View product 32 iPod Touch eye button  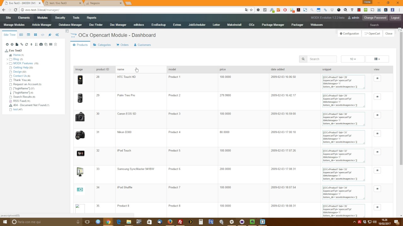click(377, 152)
